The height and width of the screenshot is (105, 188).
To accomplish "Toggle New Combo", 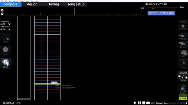I will coord(183,25).
